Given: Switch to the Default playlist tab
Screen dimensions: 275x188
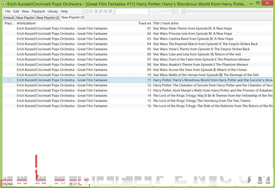Looking at the screenshot, I should tap(9, 18).
